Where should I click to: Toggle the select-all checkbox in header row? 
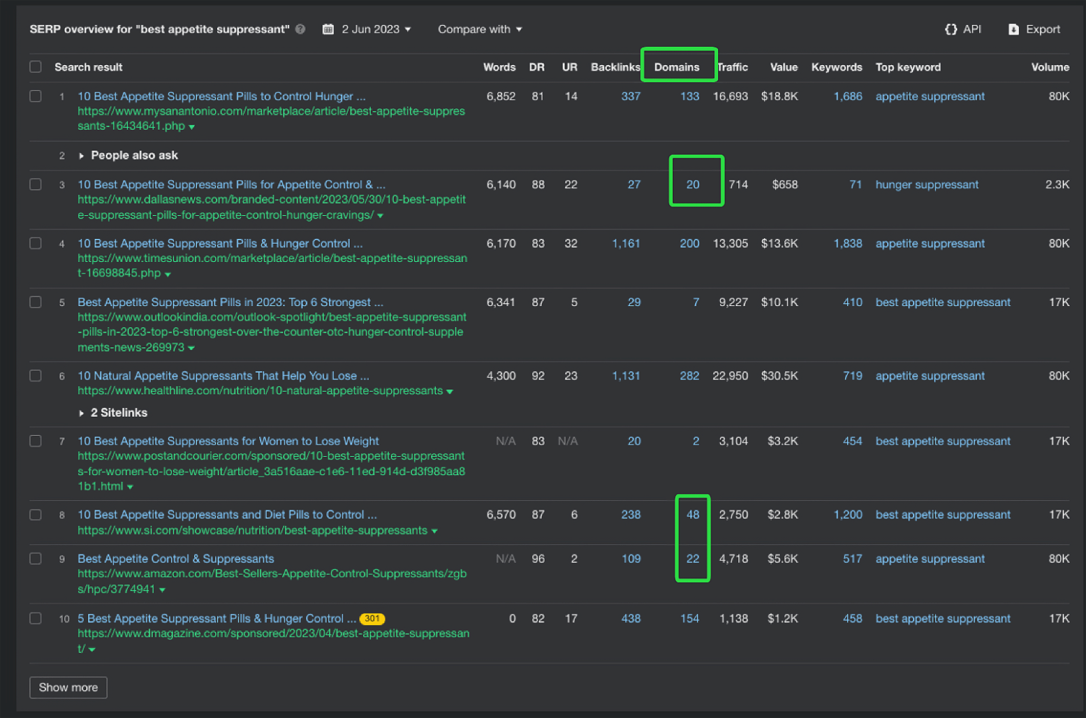click(35, 67)
